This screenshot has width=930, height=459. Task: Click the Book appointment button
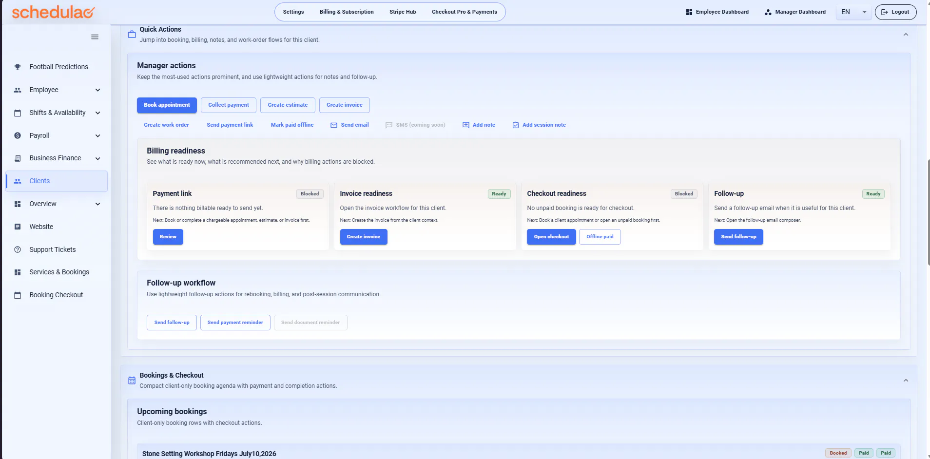coord(167,105)
